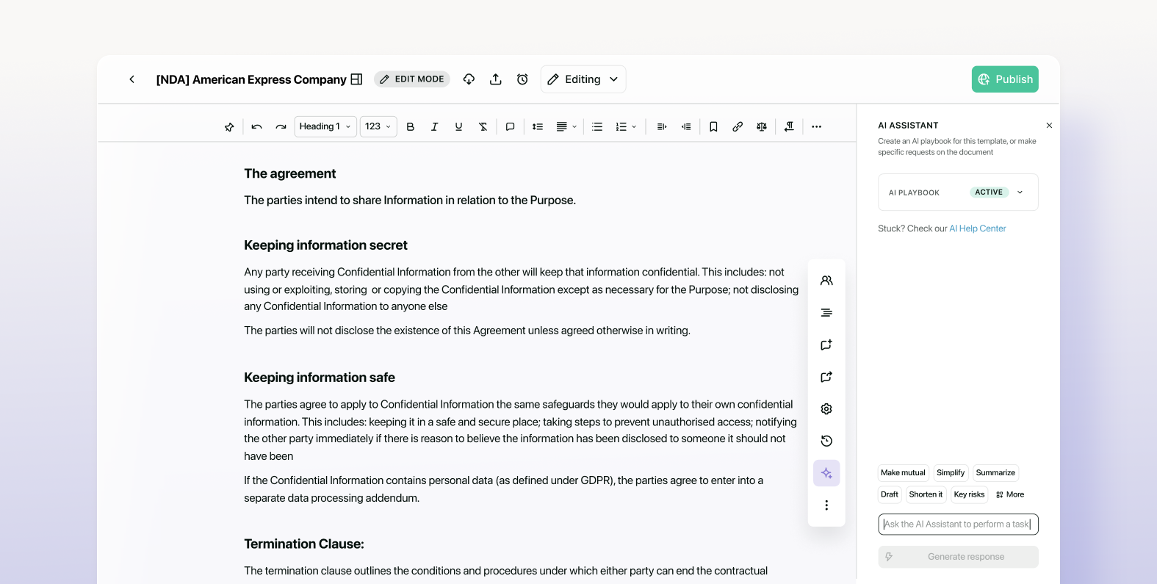The width and height of the screenshot is (1157, 584).
Task: Click the heading 'Keeping information secret'
Action: [x=325, y=245]
